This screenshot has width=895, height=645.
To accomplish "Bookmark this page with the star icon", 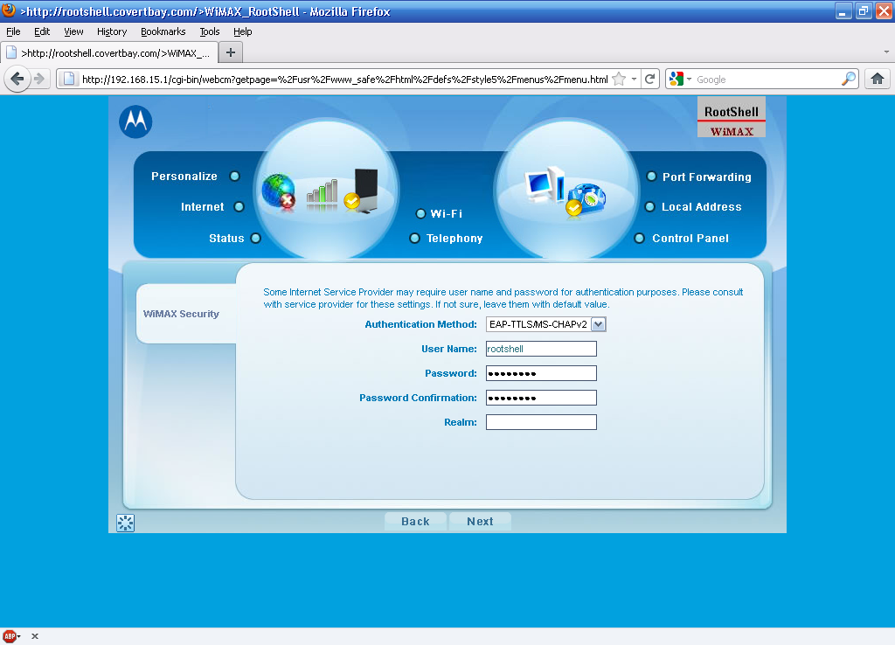I will click(619, 79).
